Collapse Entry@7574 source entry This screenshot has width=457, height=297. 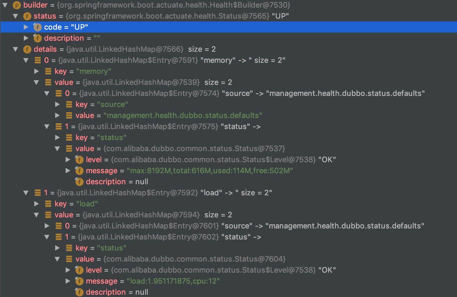[x=47, y=93]
